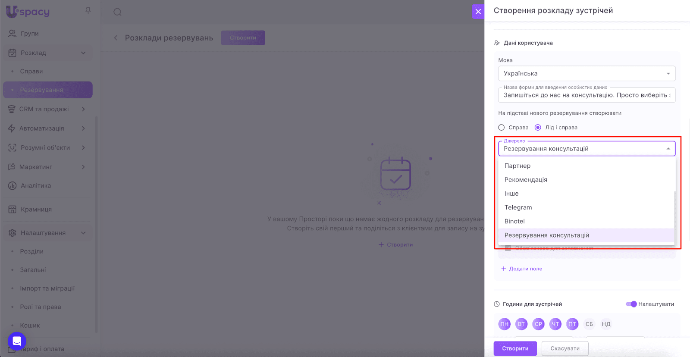
Task: Edit the form name input field
Action: pyautogui.click(x=586, y=95)
